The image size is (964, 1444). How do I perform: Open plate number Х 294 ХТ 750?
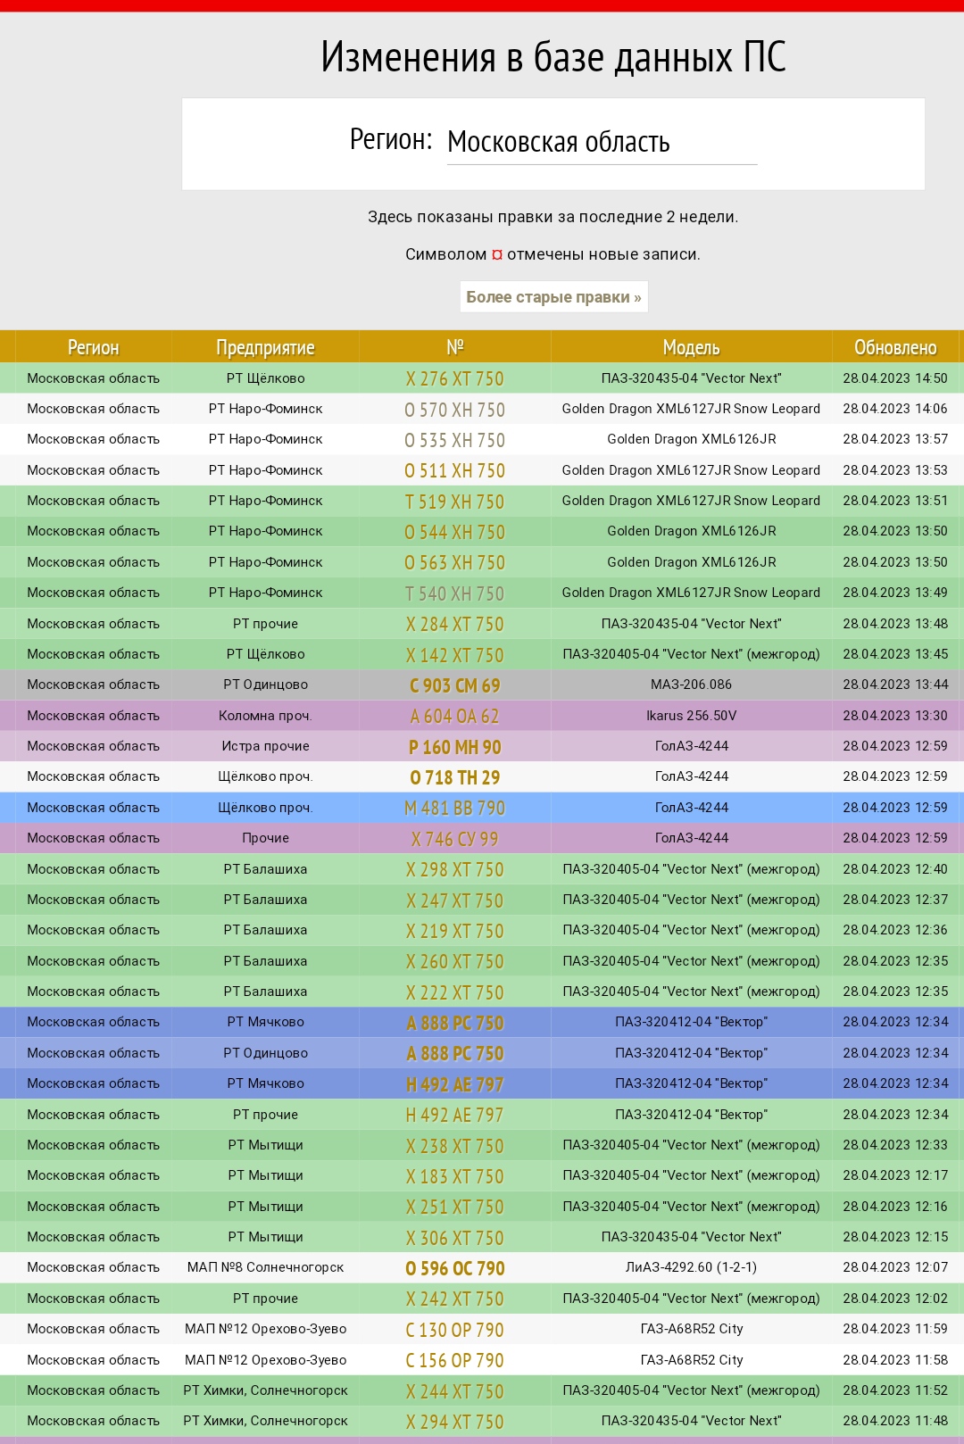coord(455,1422)
